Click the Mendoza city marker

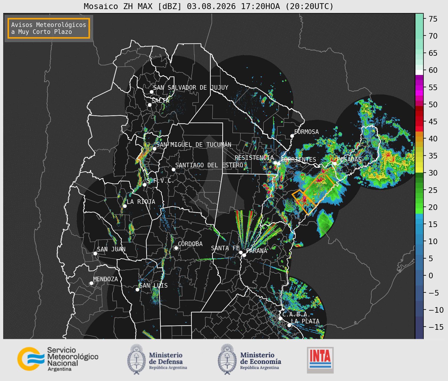point(91,283)
